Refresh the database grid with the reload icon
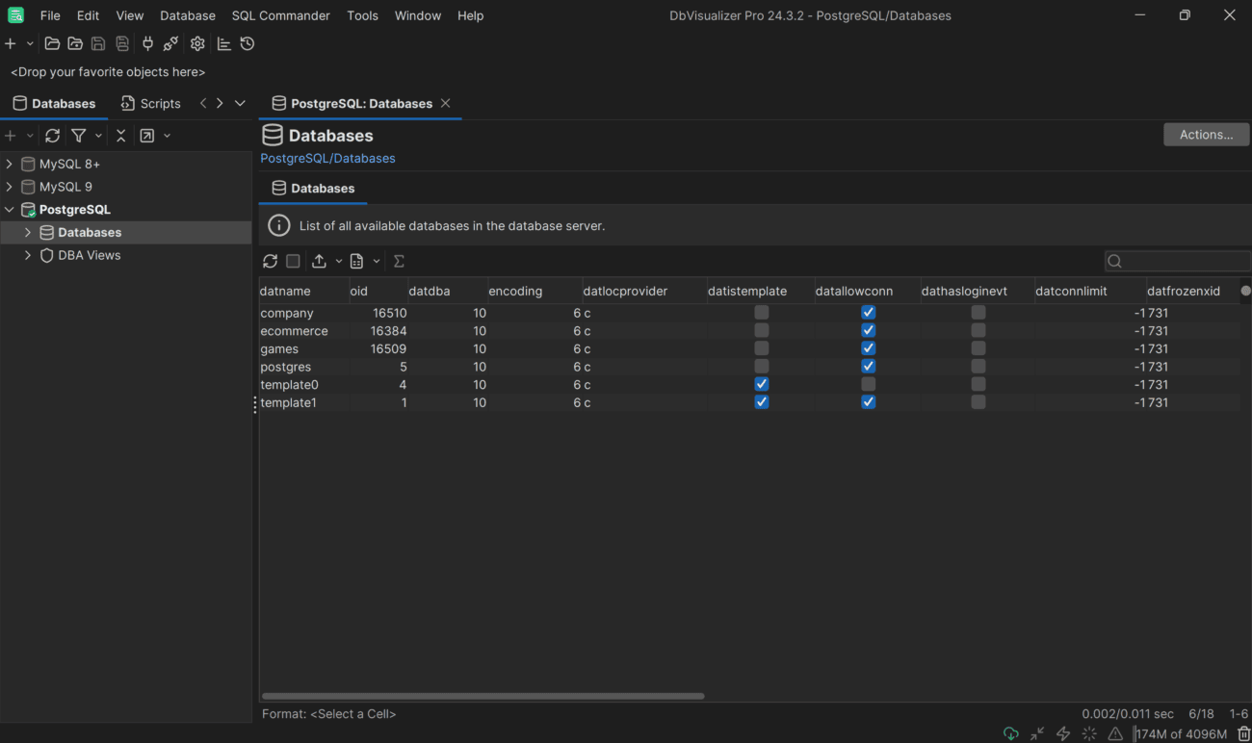The image size is (1252, 743). point(271,261)
